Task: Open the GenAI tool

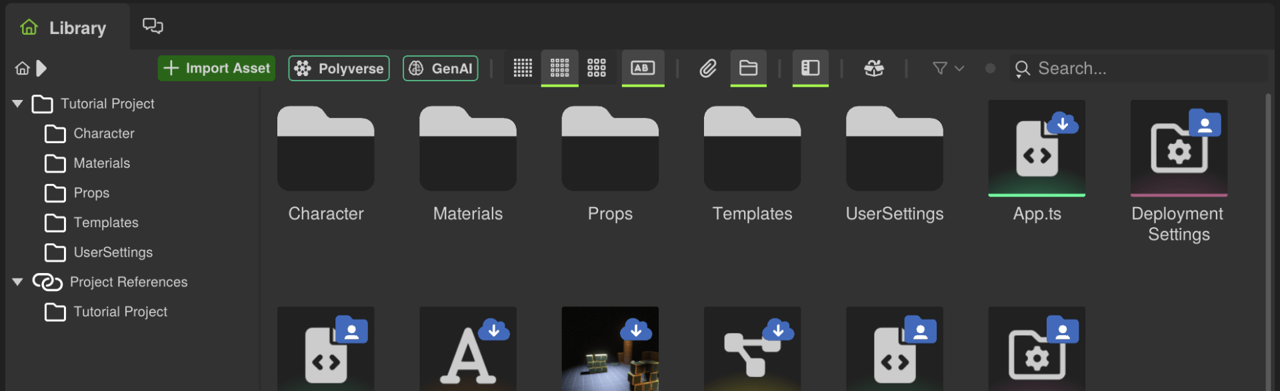Action: [x=440, y=68]
